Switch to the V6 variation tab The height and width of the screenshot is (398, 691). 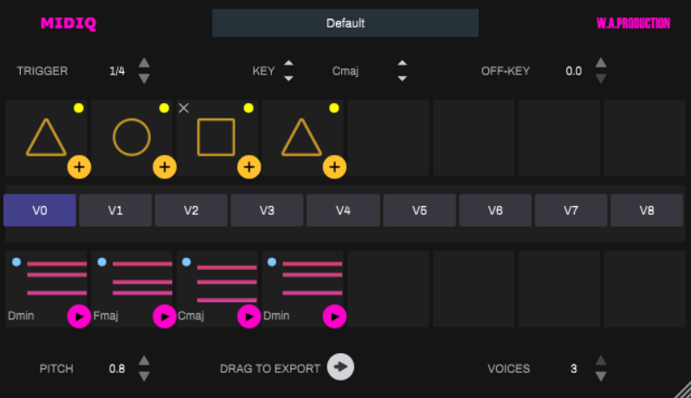[495, 210]
